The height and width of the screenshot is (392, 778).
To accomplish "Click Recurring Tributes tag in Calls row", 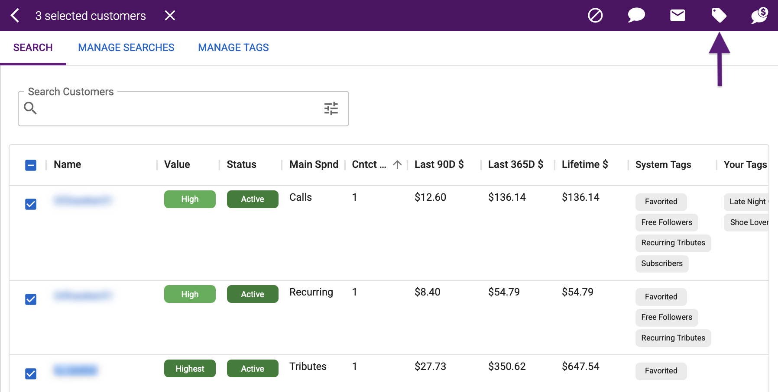I will 673,243.
